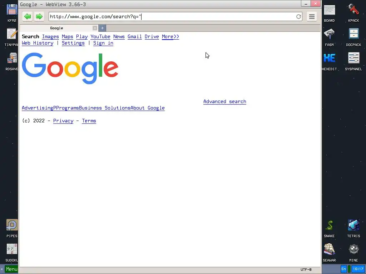Launch SUDOKU game icon
Image resolution: width=366 pixels, height=274 pixels.
tap(12, 253)
